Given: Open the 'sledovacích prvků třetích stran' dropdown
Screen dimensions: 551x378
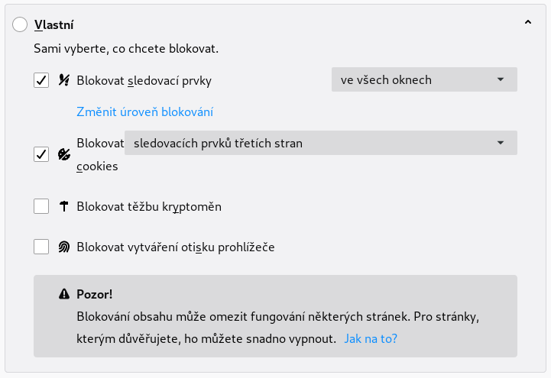Looking at the screenshot, I should [321, 143].
